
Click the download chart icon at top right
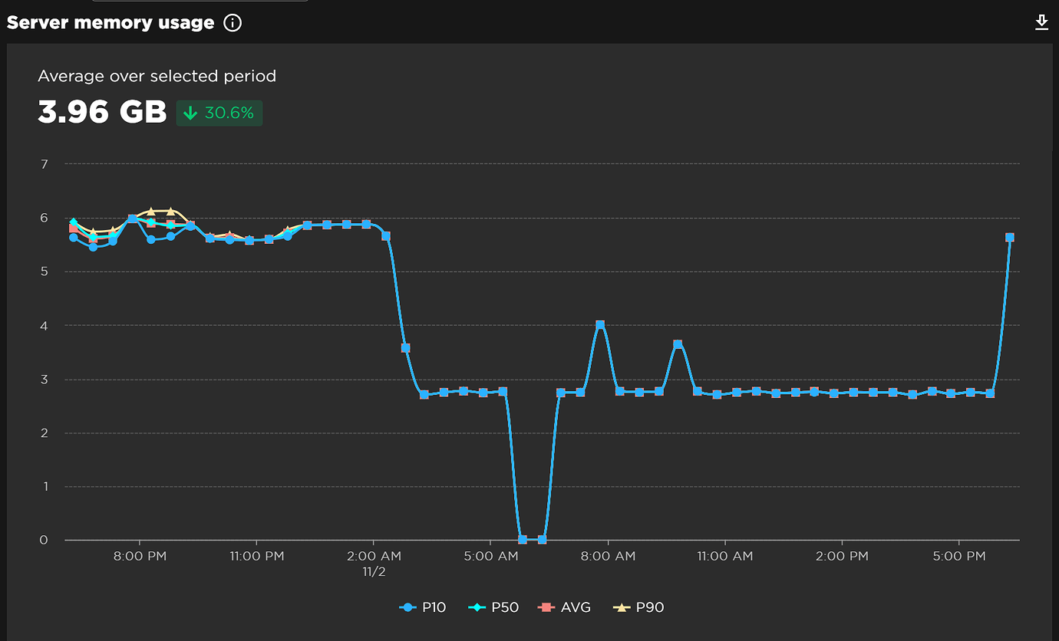1041,23
